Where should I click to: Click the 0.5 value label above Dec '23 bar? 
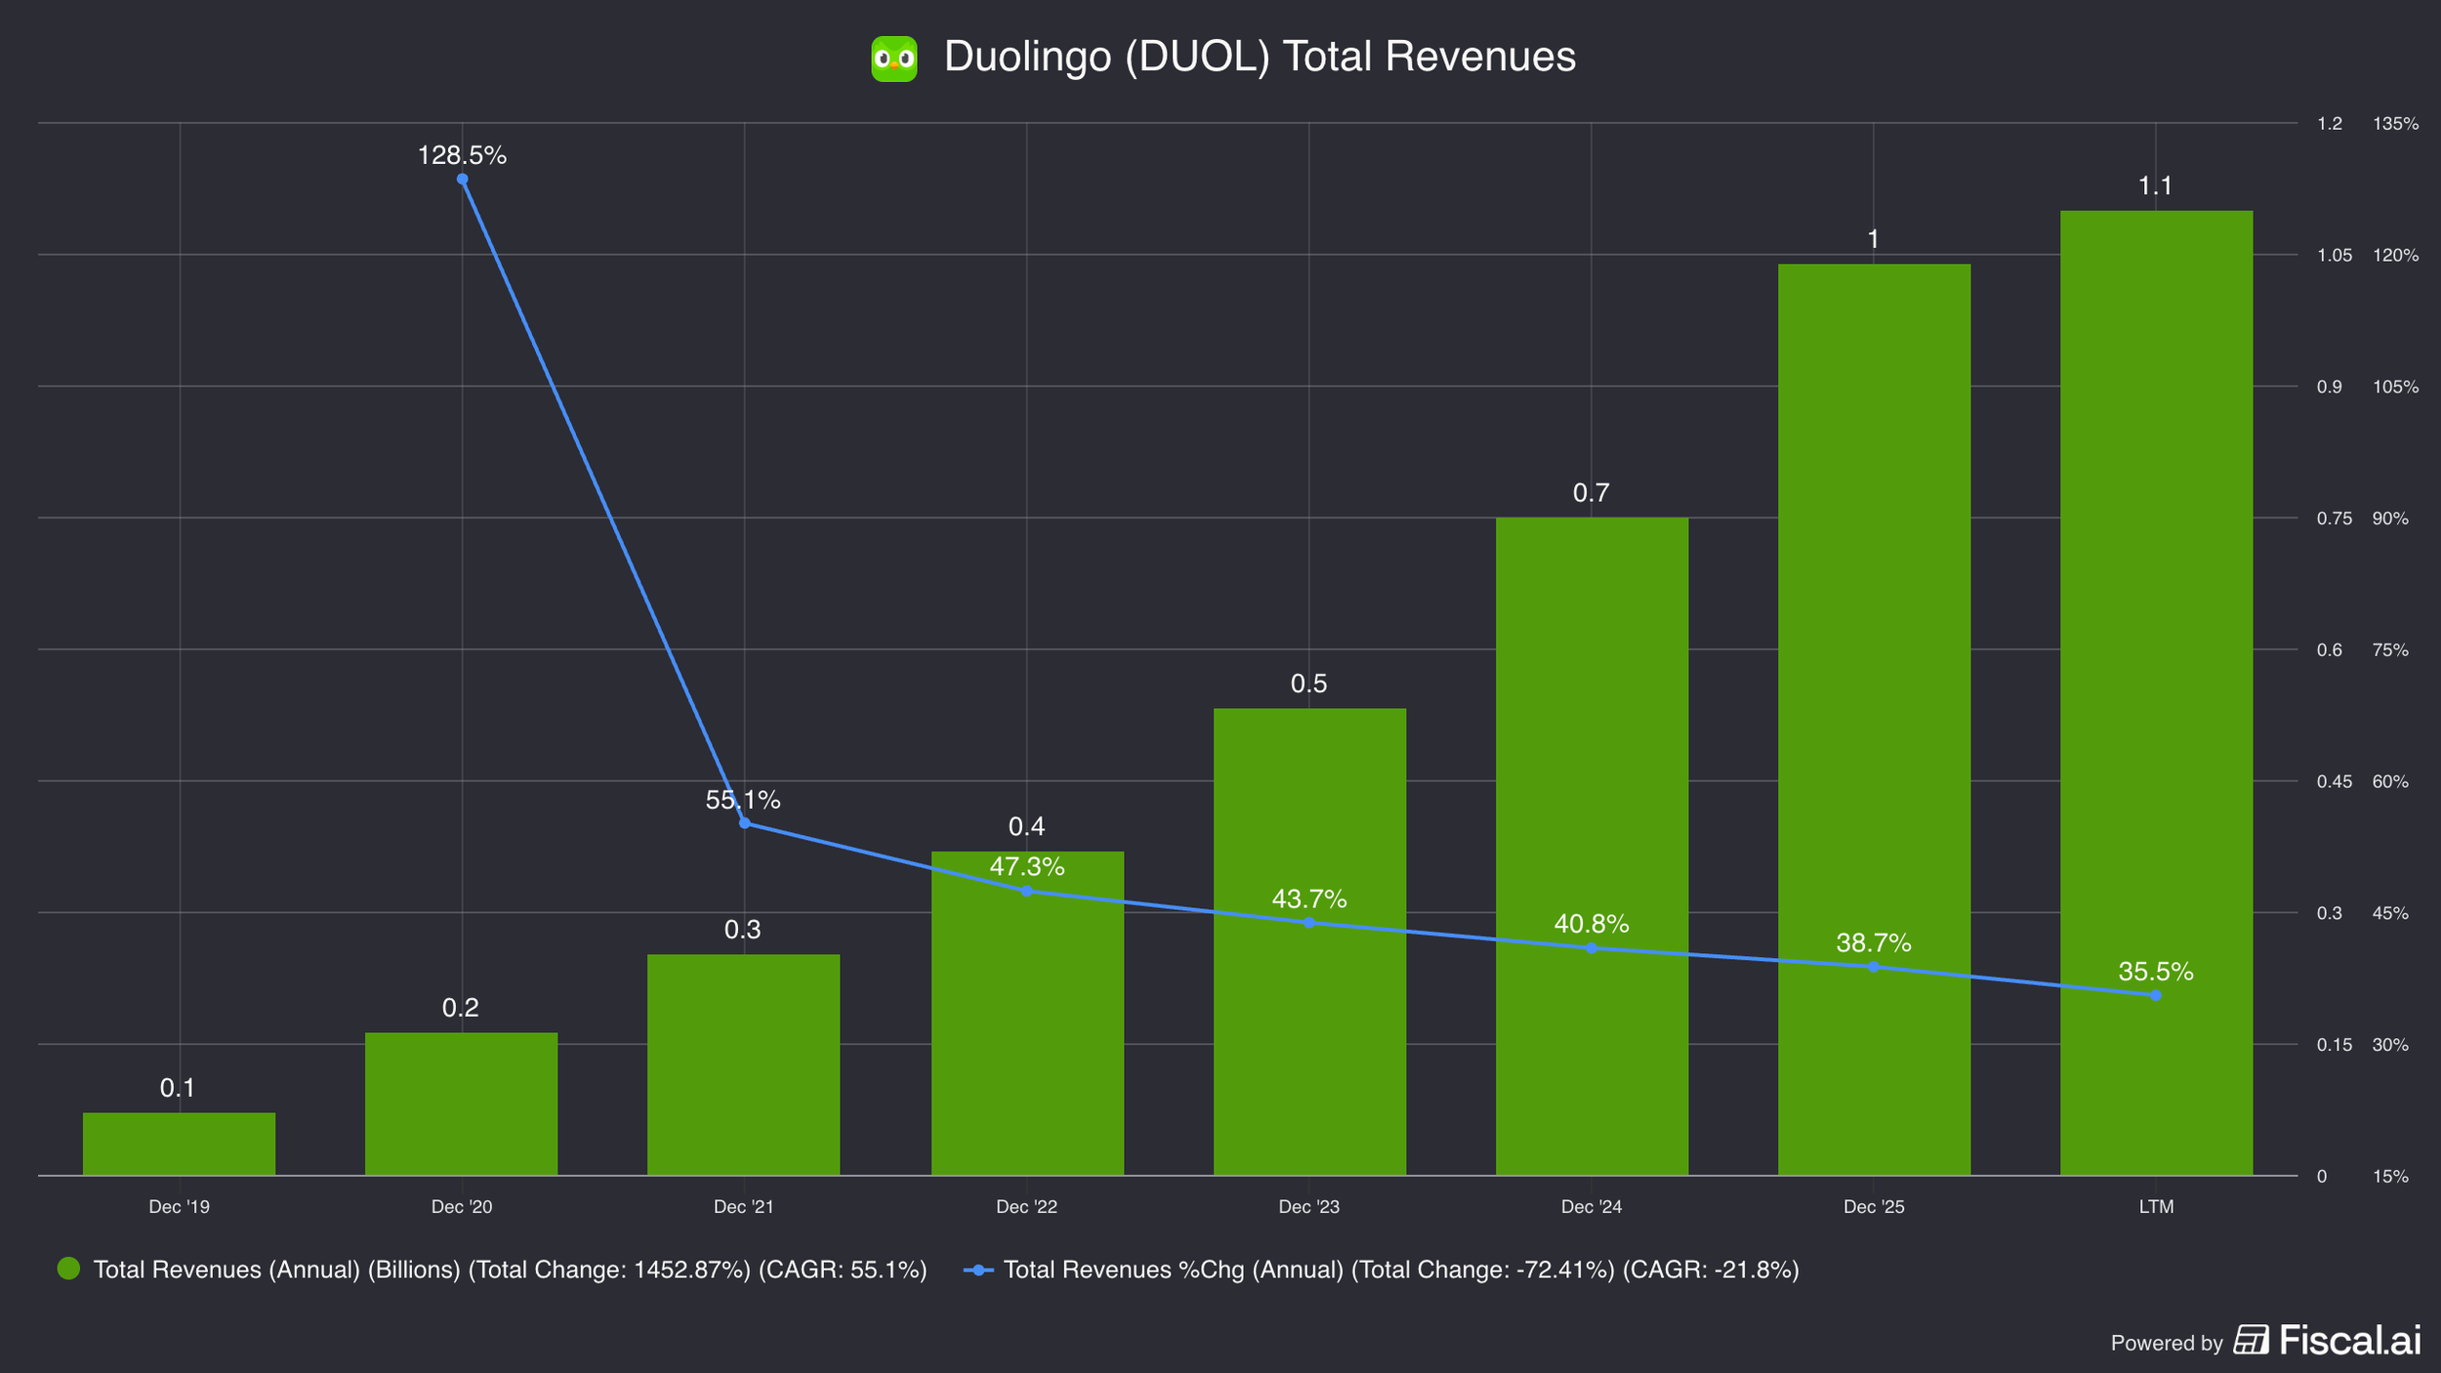coord(1308,684)
